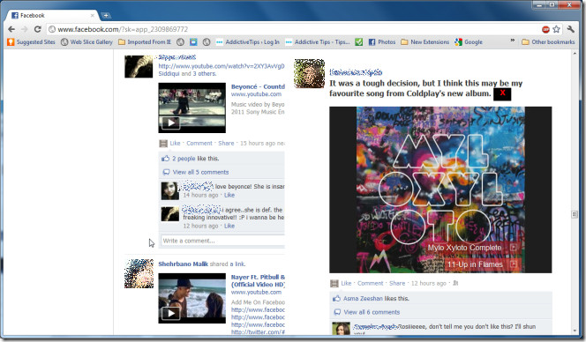
Task: Open Suggested Sites bookmark
Action: [x=32, y=41]
